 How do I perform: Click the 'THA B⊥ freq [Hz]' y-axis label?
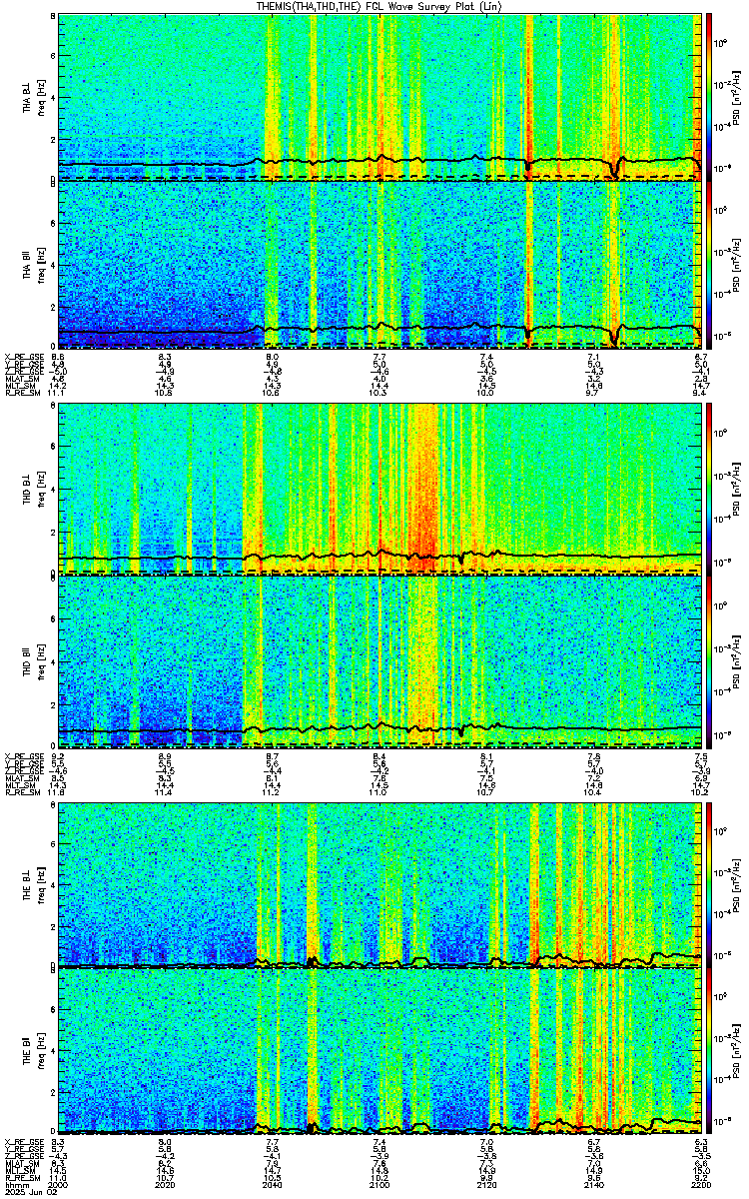(33, 97)
